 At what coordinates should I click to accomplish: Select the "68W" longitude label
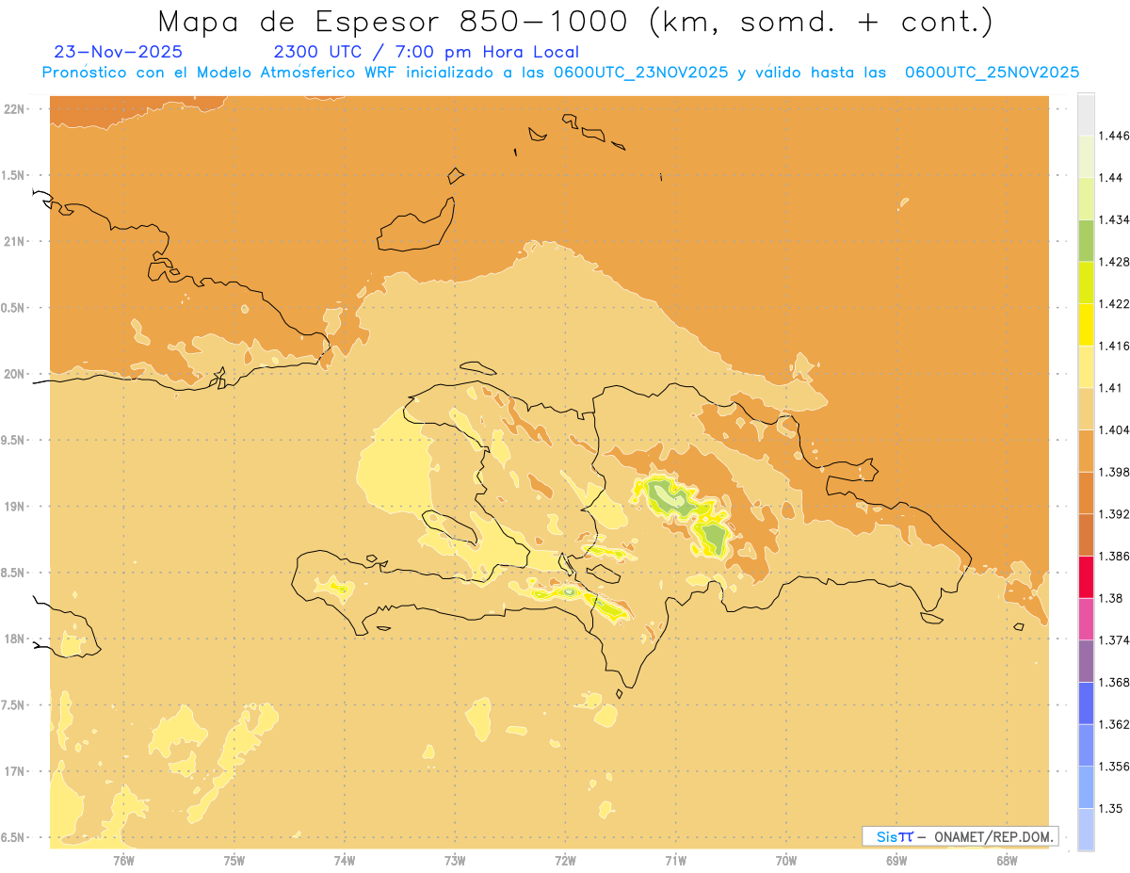pyautogui.click(x=1007, y=860)
